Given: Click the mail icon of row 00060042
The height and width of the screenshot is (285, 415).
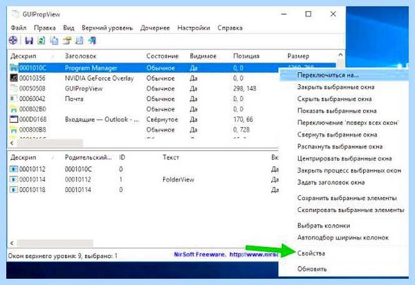Looking at the screenshot, I should click(x=14, y=99).
